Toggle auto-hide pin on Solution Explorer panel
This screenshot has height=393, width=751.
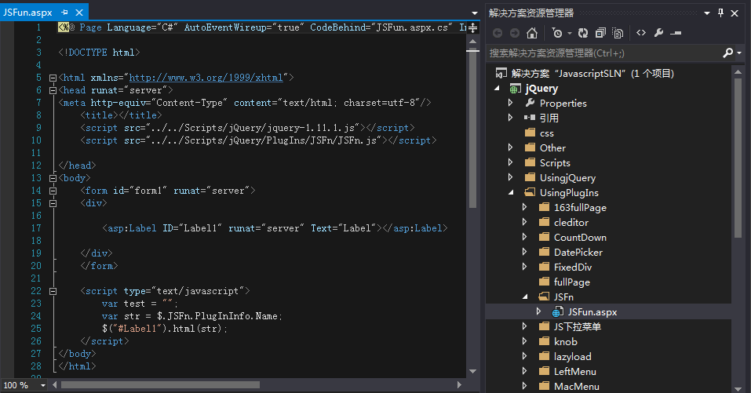[x=720, y=13]
